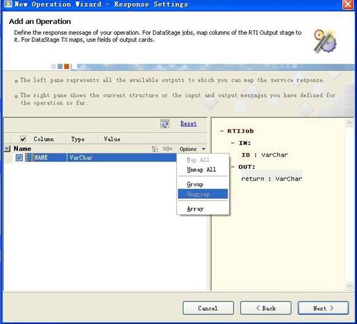Collapse the Name group row
Screen dimensions: 357x324
(7, 149)
